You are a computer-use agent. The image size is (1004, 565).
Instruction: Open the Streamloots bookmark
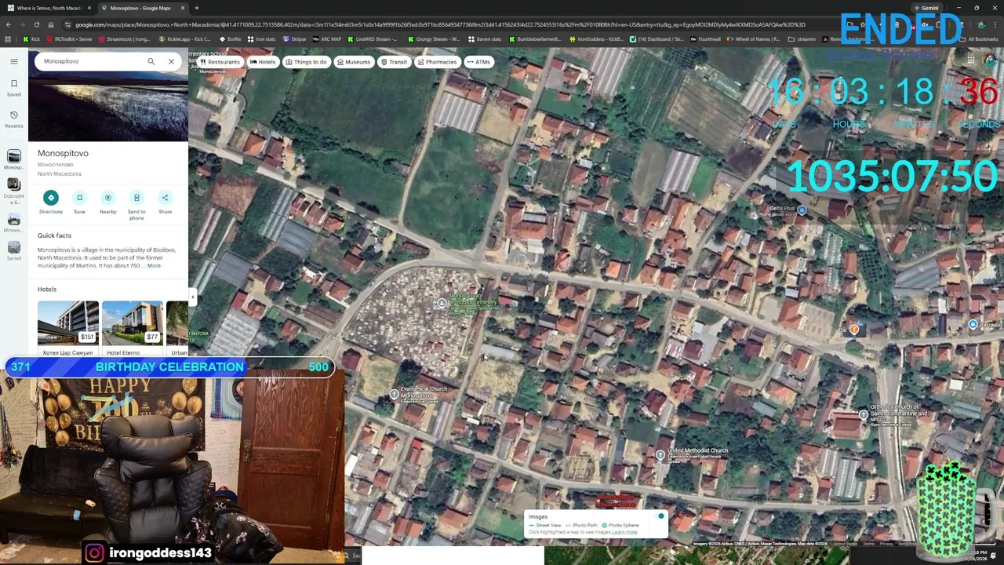[x=124, y=39]
